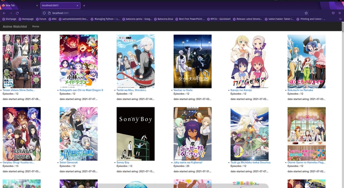
Task: Open the Batocera.linux bookmark
Action: pyautogui.click(x=164, y=19)
